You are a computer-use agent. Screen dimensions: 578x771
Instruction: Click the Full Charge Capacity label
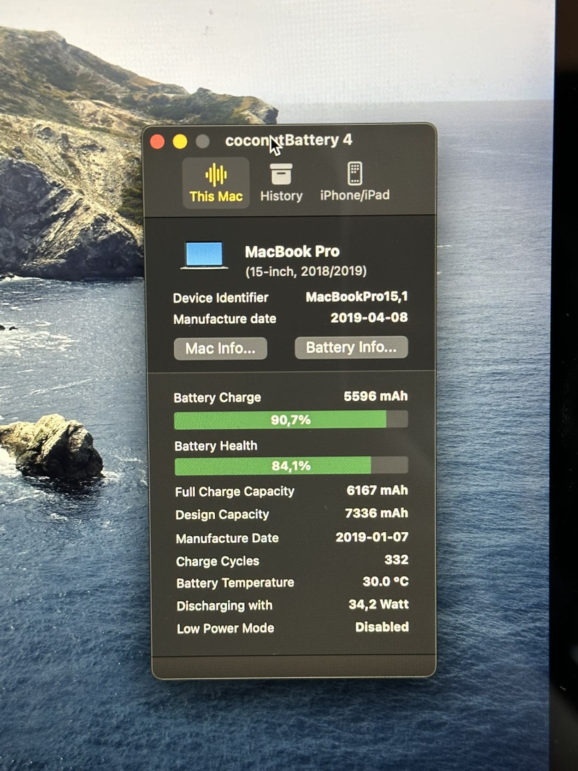[x=235, y=492]
